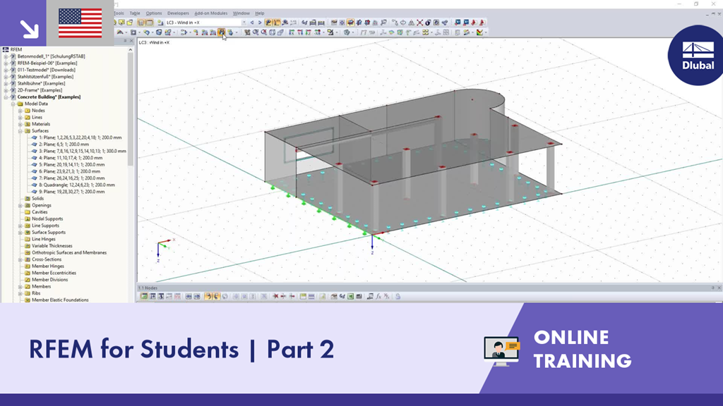
Task: Open the Table menu
Action: (135, 13)
